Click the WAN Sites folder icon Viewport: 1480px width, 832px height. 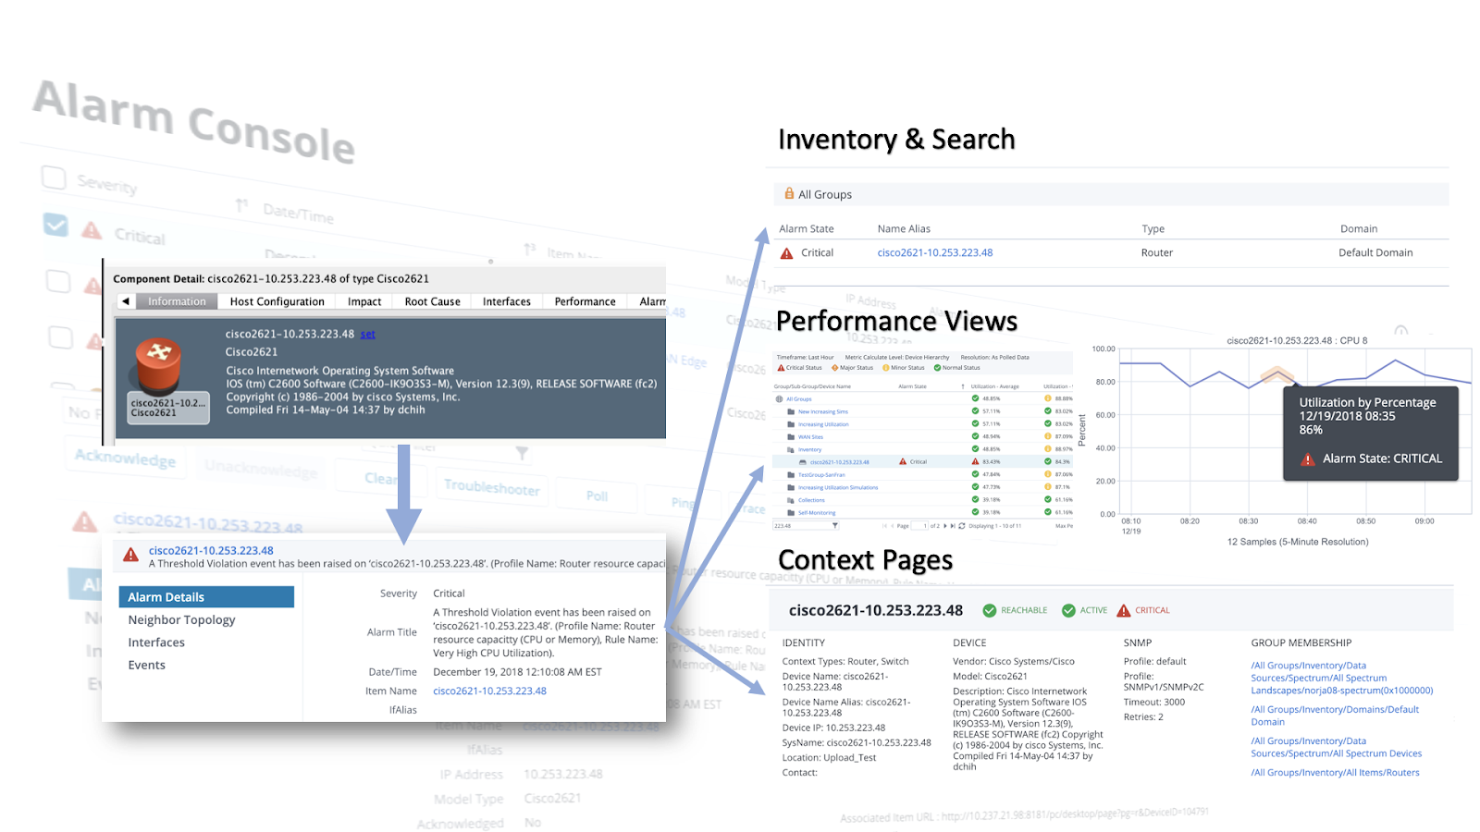(791, 437)
